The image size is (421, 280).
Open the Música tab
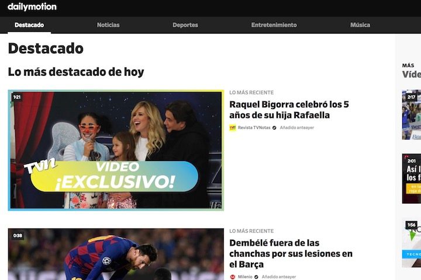coord(360,25)
